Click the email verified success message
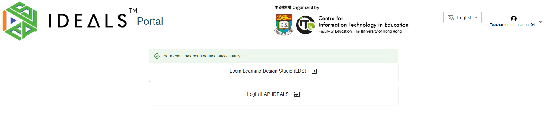This screenshot has width=554, height=117. [x=202, y=56]
